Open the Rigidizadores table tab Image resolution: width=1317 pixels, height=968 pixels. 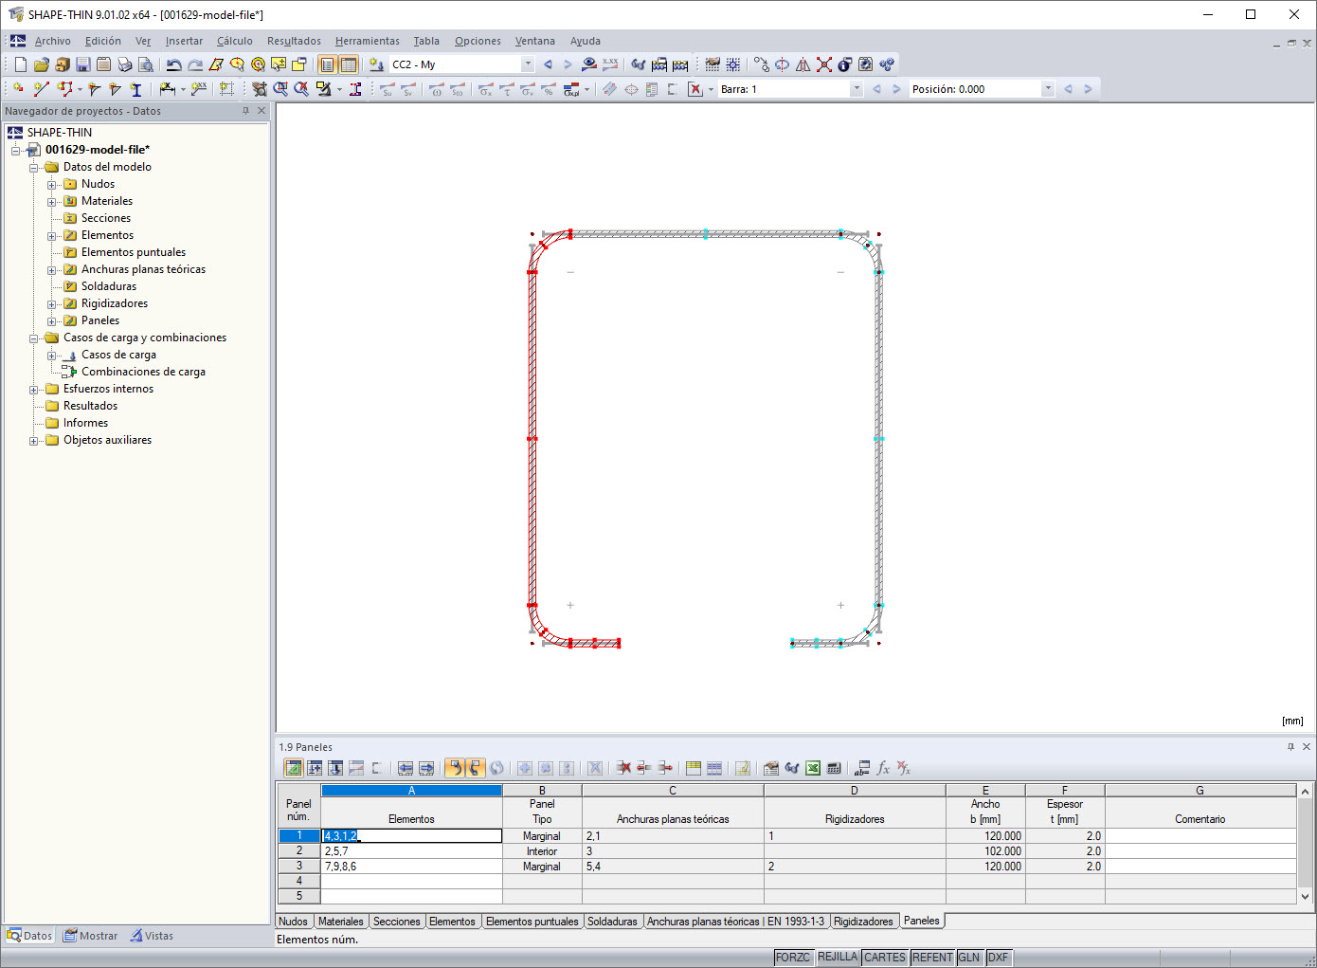[863, 922]
